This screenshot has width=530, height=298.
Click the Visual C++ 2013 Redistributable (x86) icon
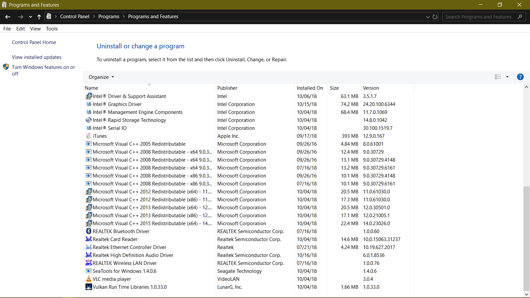(x=89, y=216)
